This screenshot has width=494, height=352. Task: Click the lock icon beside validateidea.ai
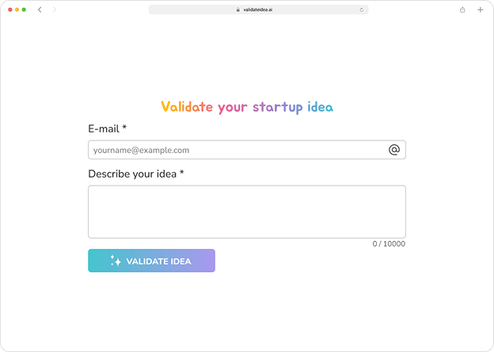tap(237, 10)
